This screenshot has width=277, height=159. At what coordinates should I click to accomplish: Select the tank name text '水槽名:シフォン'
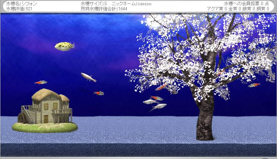[x=21, y=4]
